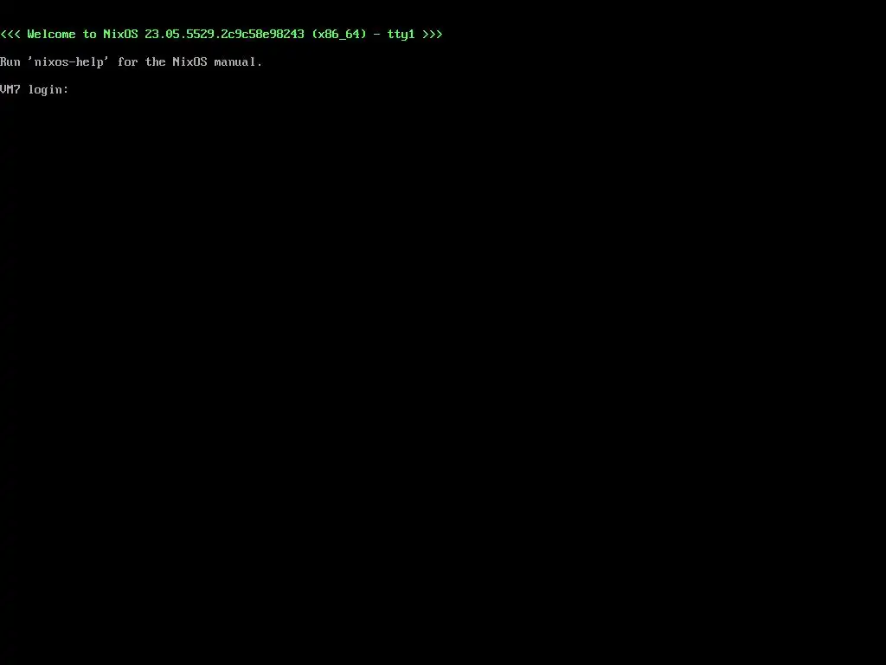Viewport: 886px width, 665px height.
Task: Click the opening quote before 'nixos-help'
Action: click(x=30, y=59)
